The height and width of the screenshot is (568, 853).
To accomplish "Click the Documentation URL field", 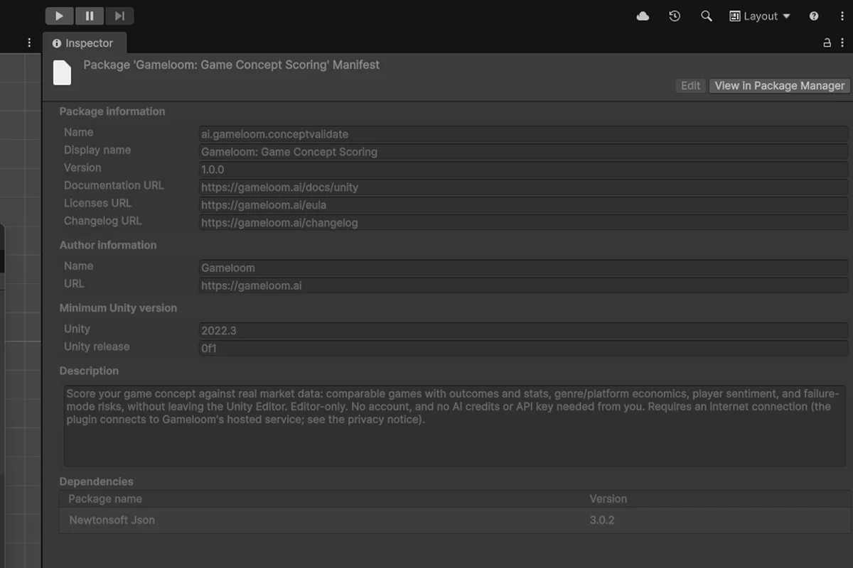I will point(524,187).
